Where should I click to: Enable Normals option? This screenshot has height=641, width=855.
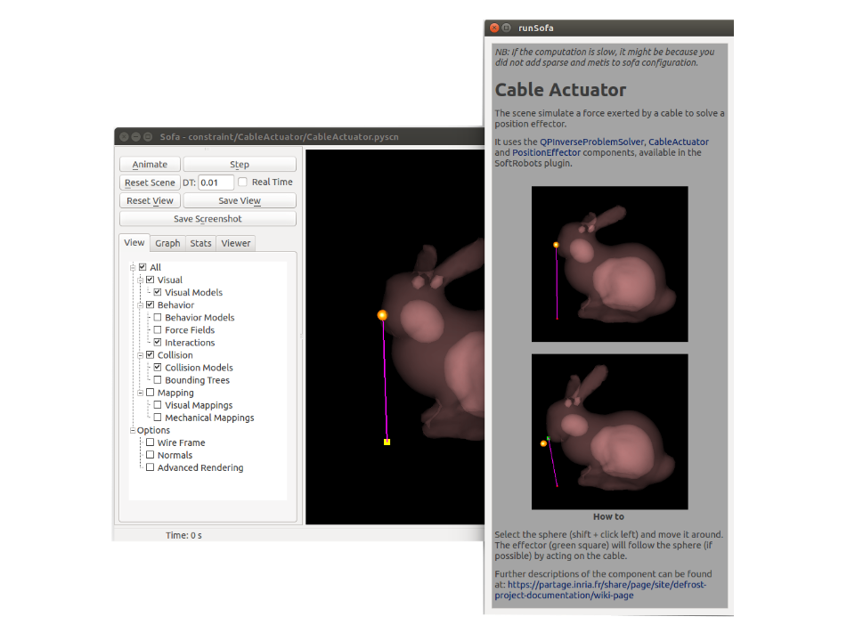(150, 455)
